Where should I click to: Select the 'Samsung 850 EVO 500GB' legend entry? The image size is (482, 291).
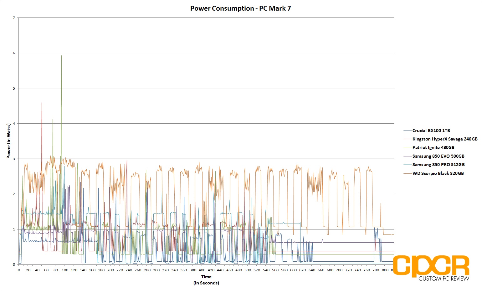click(x=434, y=156)
